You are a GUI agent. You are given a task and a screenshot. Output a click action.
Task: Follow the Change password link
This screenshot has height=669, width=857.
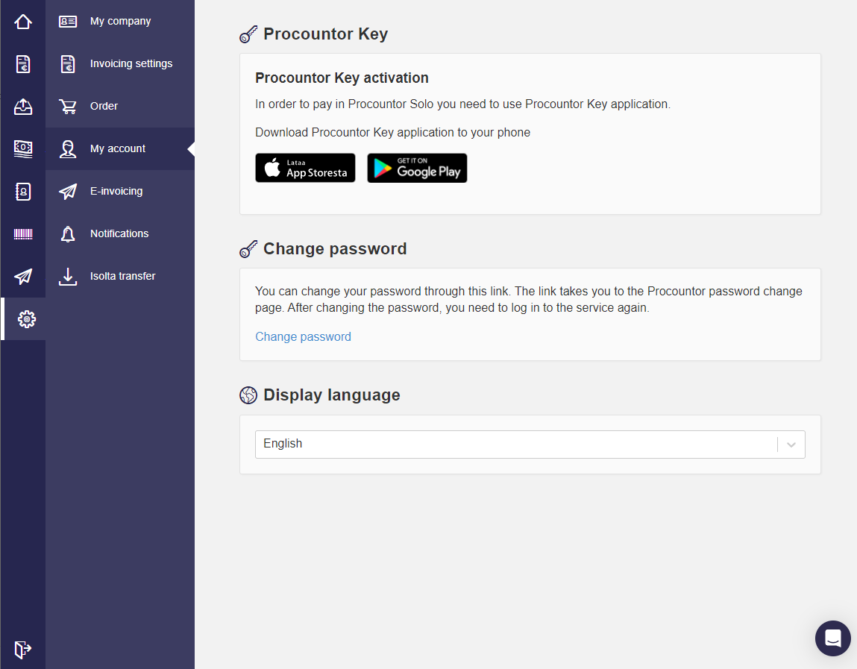coord(303,336)
